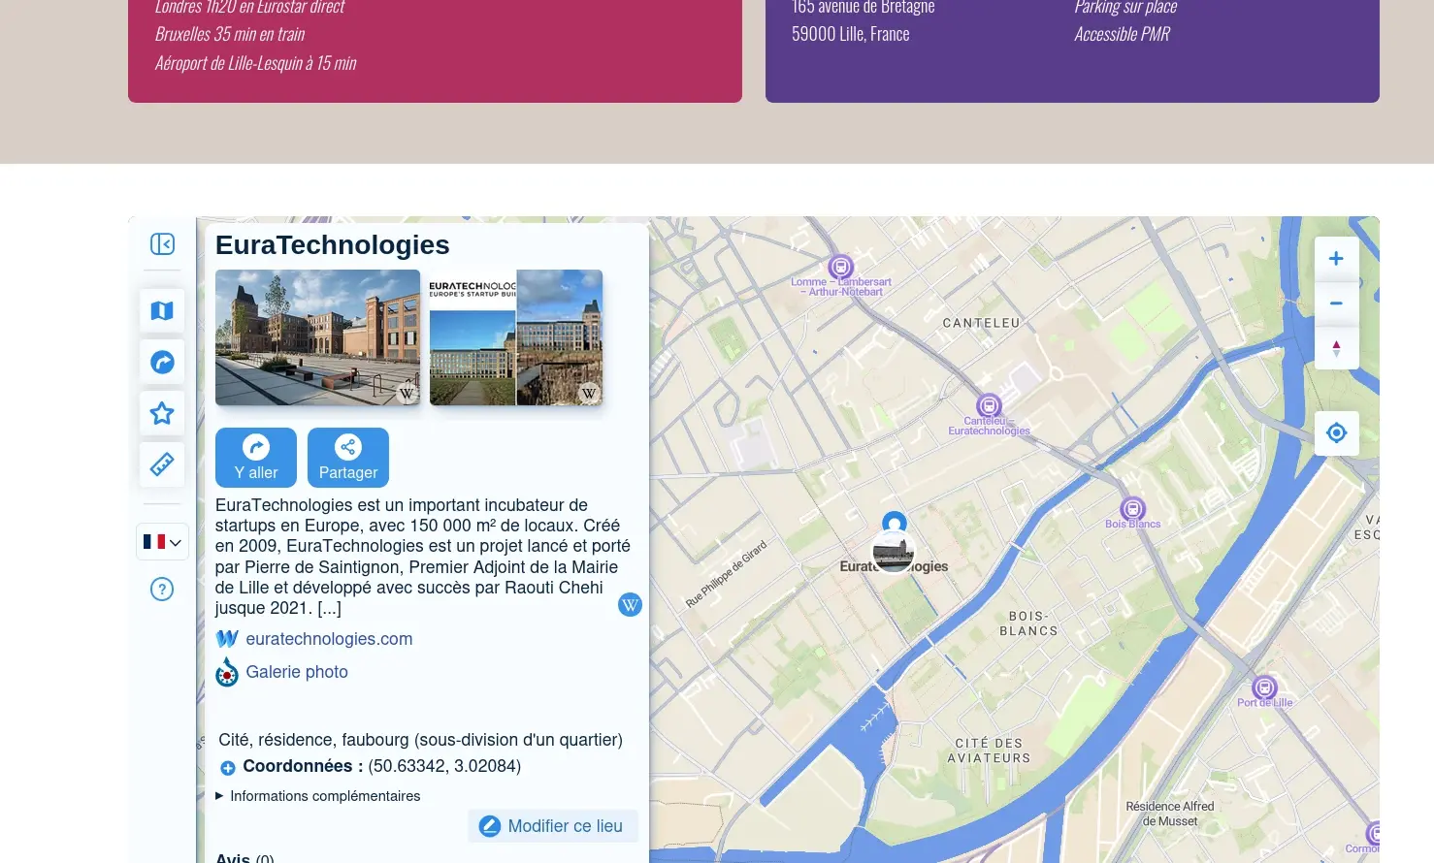Open help with the question mark icon
The image size is (1434, 863).
tap(162, 589)
